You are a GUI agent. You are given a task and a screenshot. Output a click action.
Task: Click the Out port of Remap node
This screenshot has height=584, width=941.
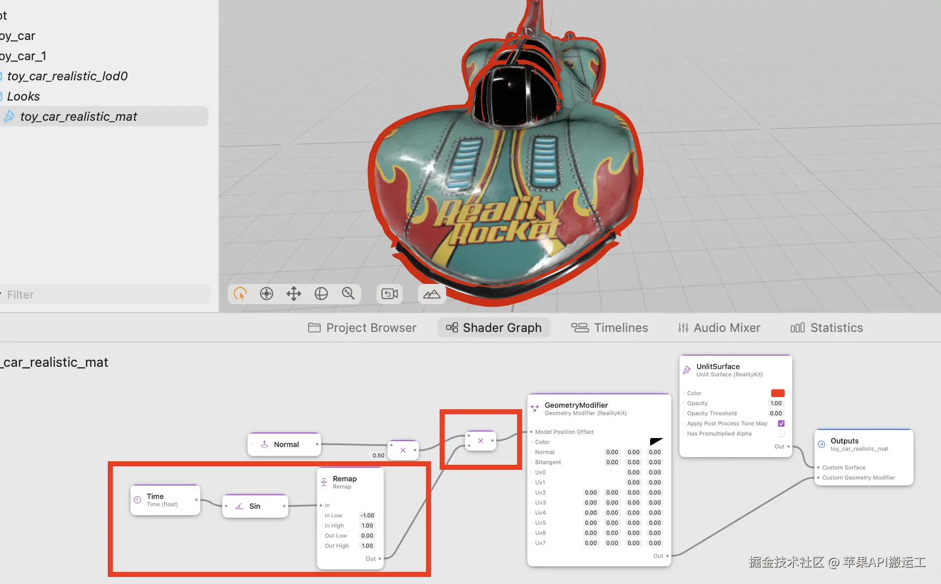pyautogui.click(x=380, y=559)
